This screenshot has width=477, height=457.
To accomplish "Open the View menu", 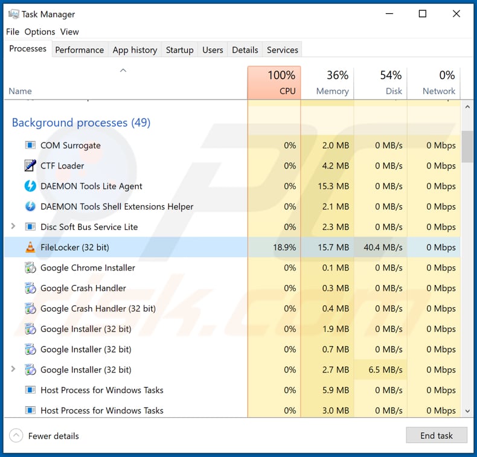I will click(x=69, y=31).
